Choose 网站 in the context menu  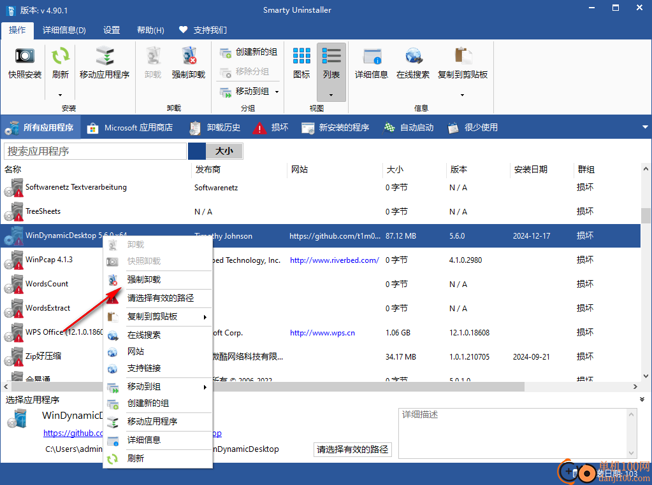tap(158, 352)
